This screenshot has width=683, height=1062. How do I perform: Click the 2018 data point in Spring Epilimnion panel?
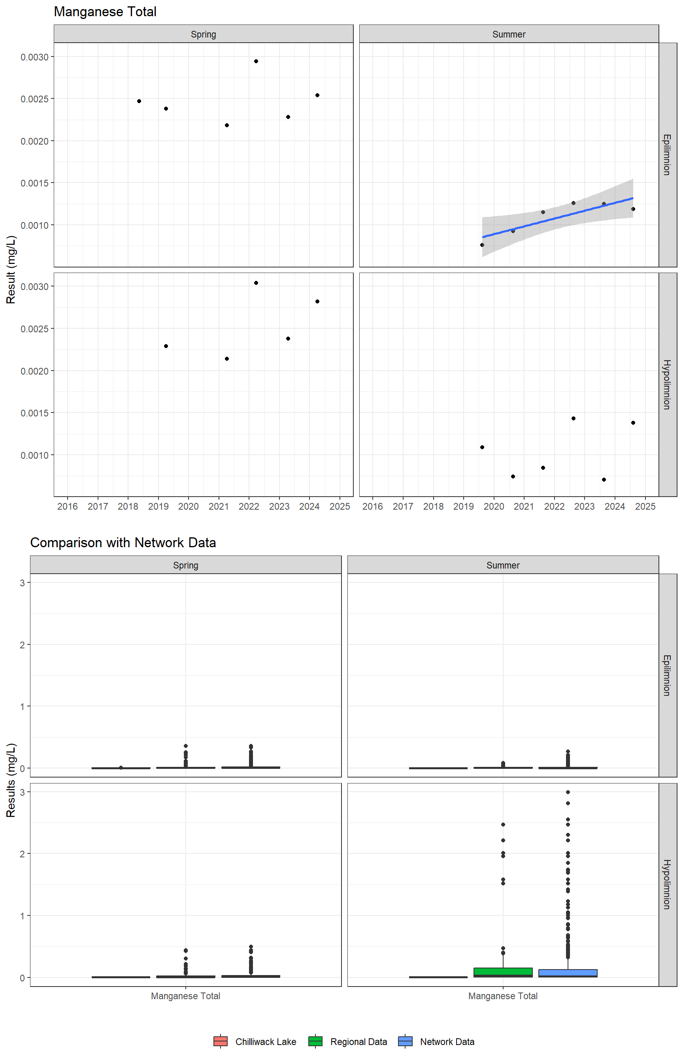pyautogui.click(x=139, y=101)
